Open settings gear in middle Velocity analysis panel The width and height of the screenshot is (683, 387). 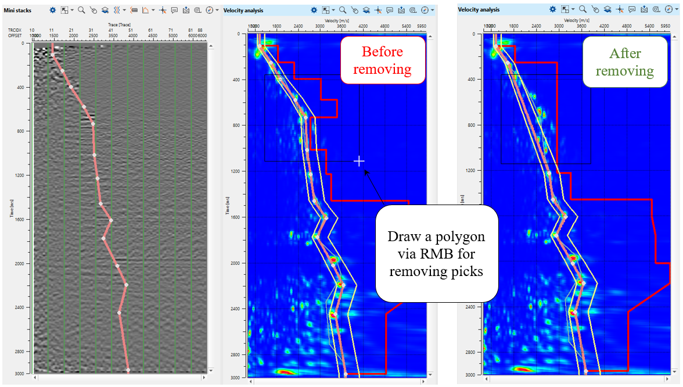[x=314, y=10]
